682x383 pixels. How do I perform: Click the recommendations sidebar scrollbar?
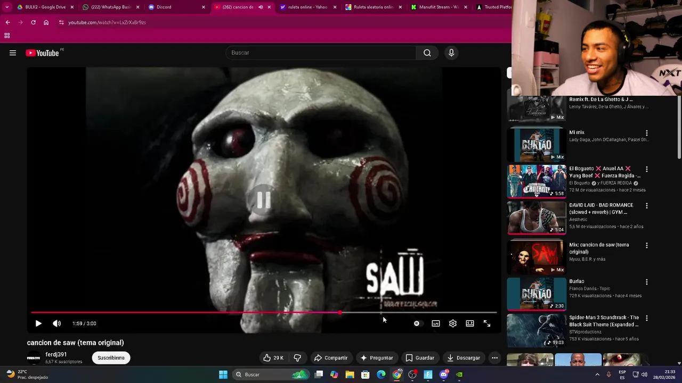(x=679, y=127)
